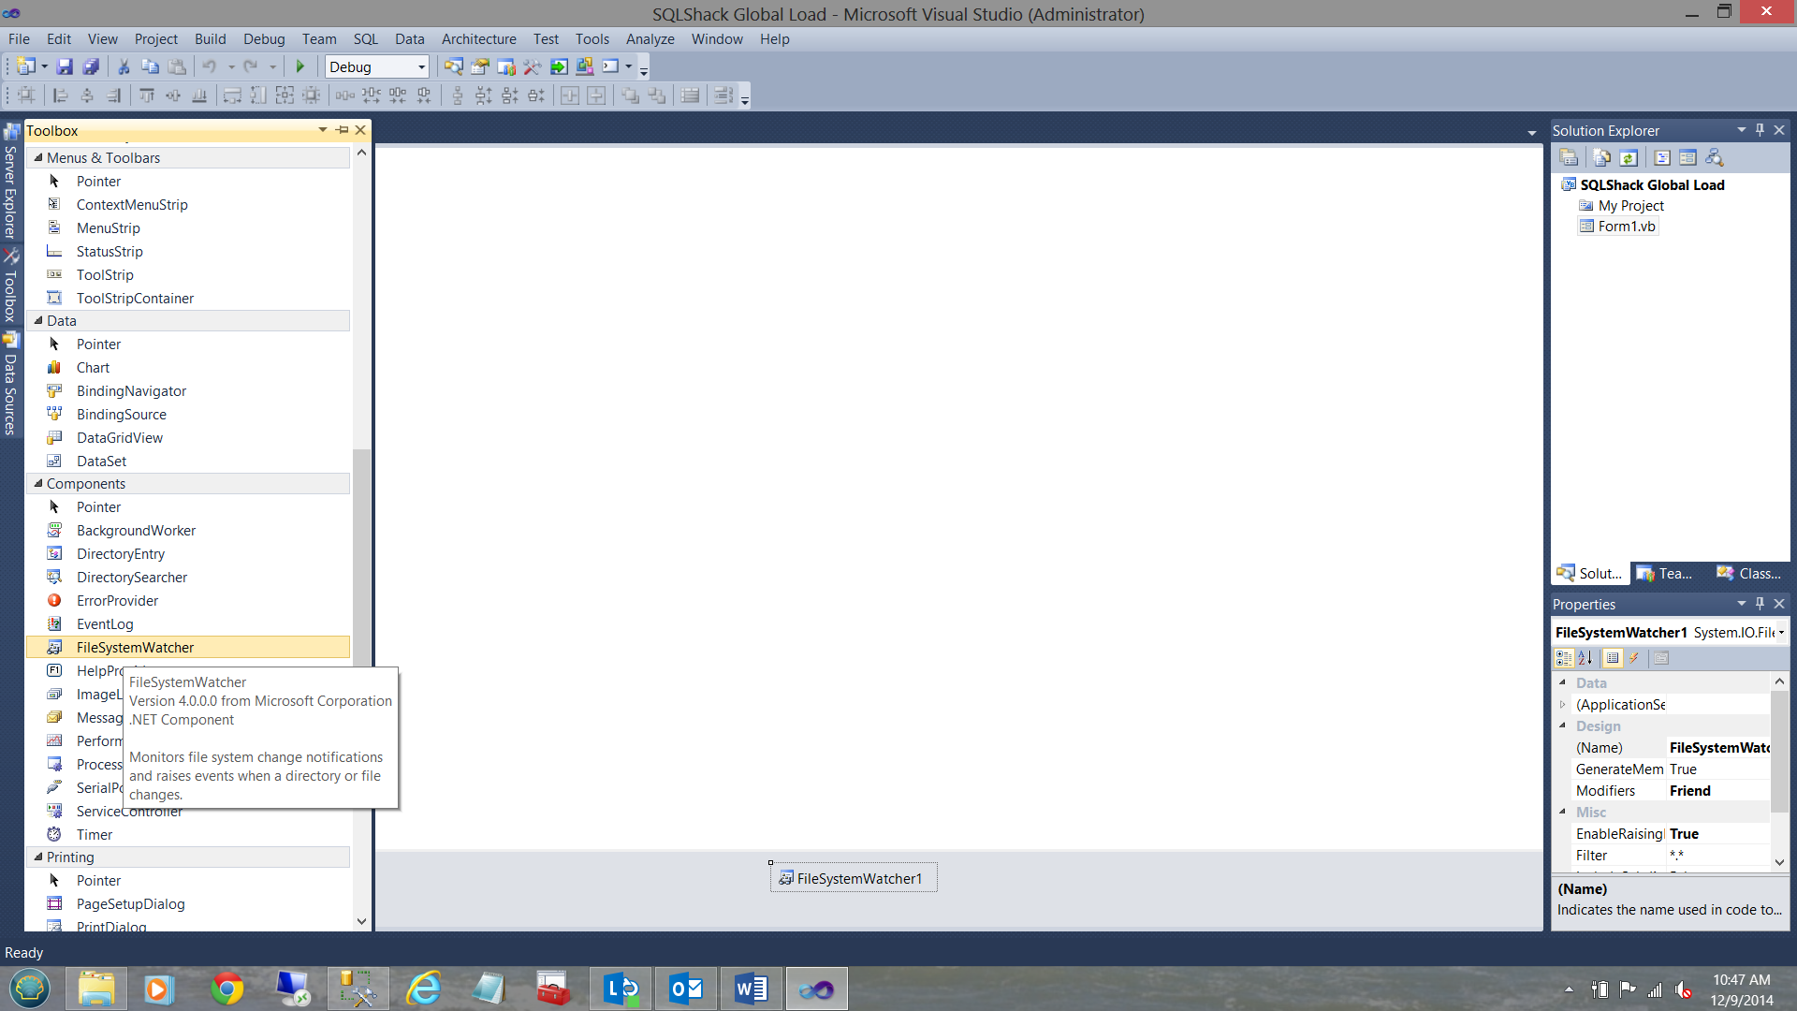Collapse the Components toolbox section
This screenshot has width=1797, height=1011.
(x=38, y=483)
